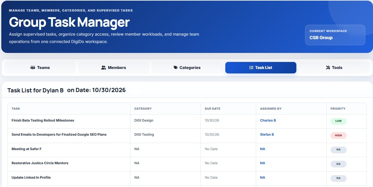Select the CSB Group current workspace card
Image resolution: width=373 pixels, height=187 pixels.
(x=335, y=35)
